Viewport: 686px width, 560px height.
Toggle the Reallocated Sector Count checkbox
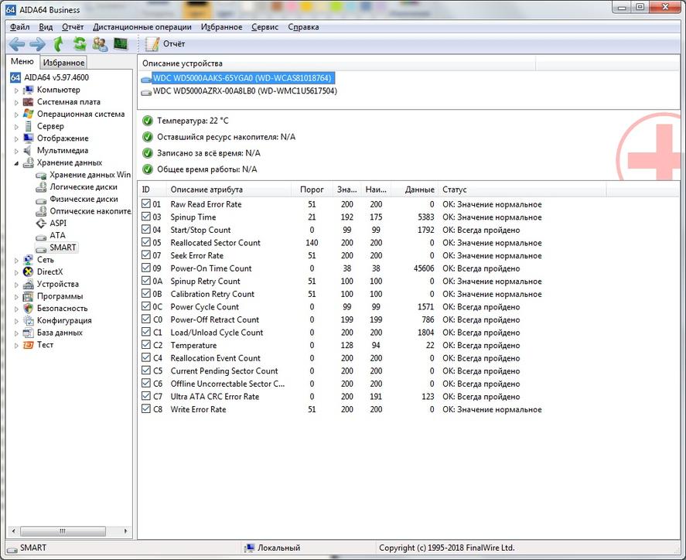click(x=146, y=242)
